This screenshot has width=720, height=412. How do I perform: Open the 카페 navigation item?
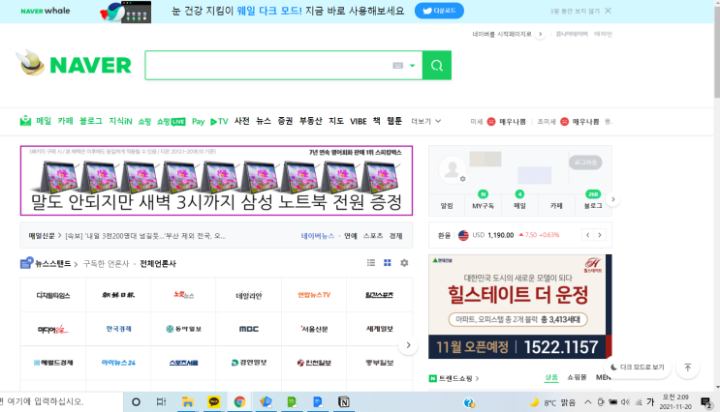click(65, 121)
